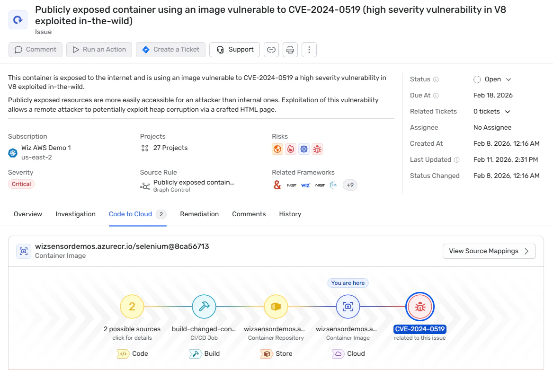Click the info icon next to Due At

tap(436, 96)
